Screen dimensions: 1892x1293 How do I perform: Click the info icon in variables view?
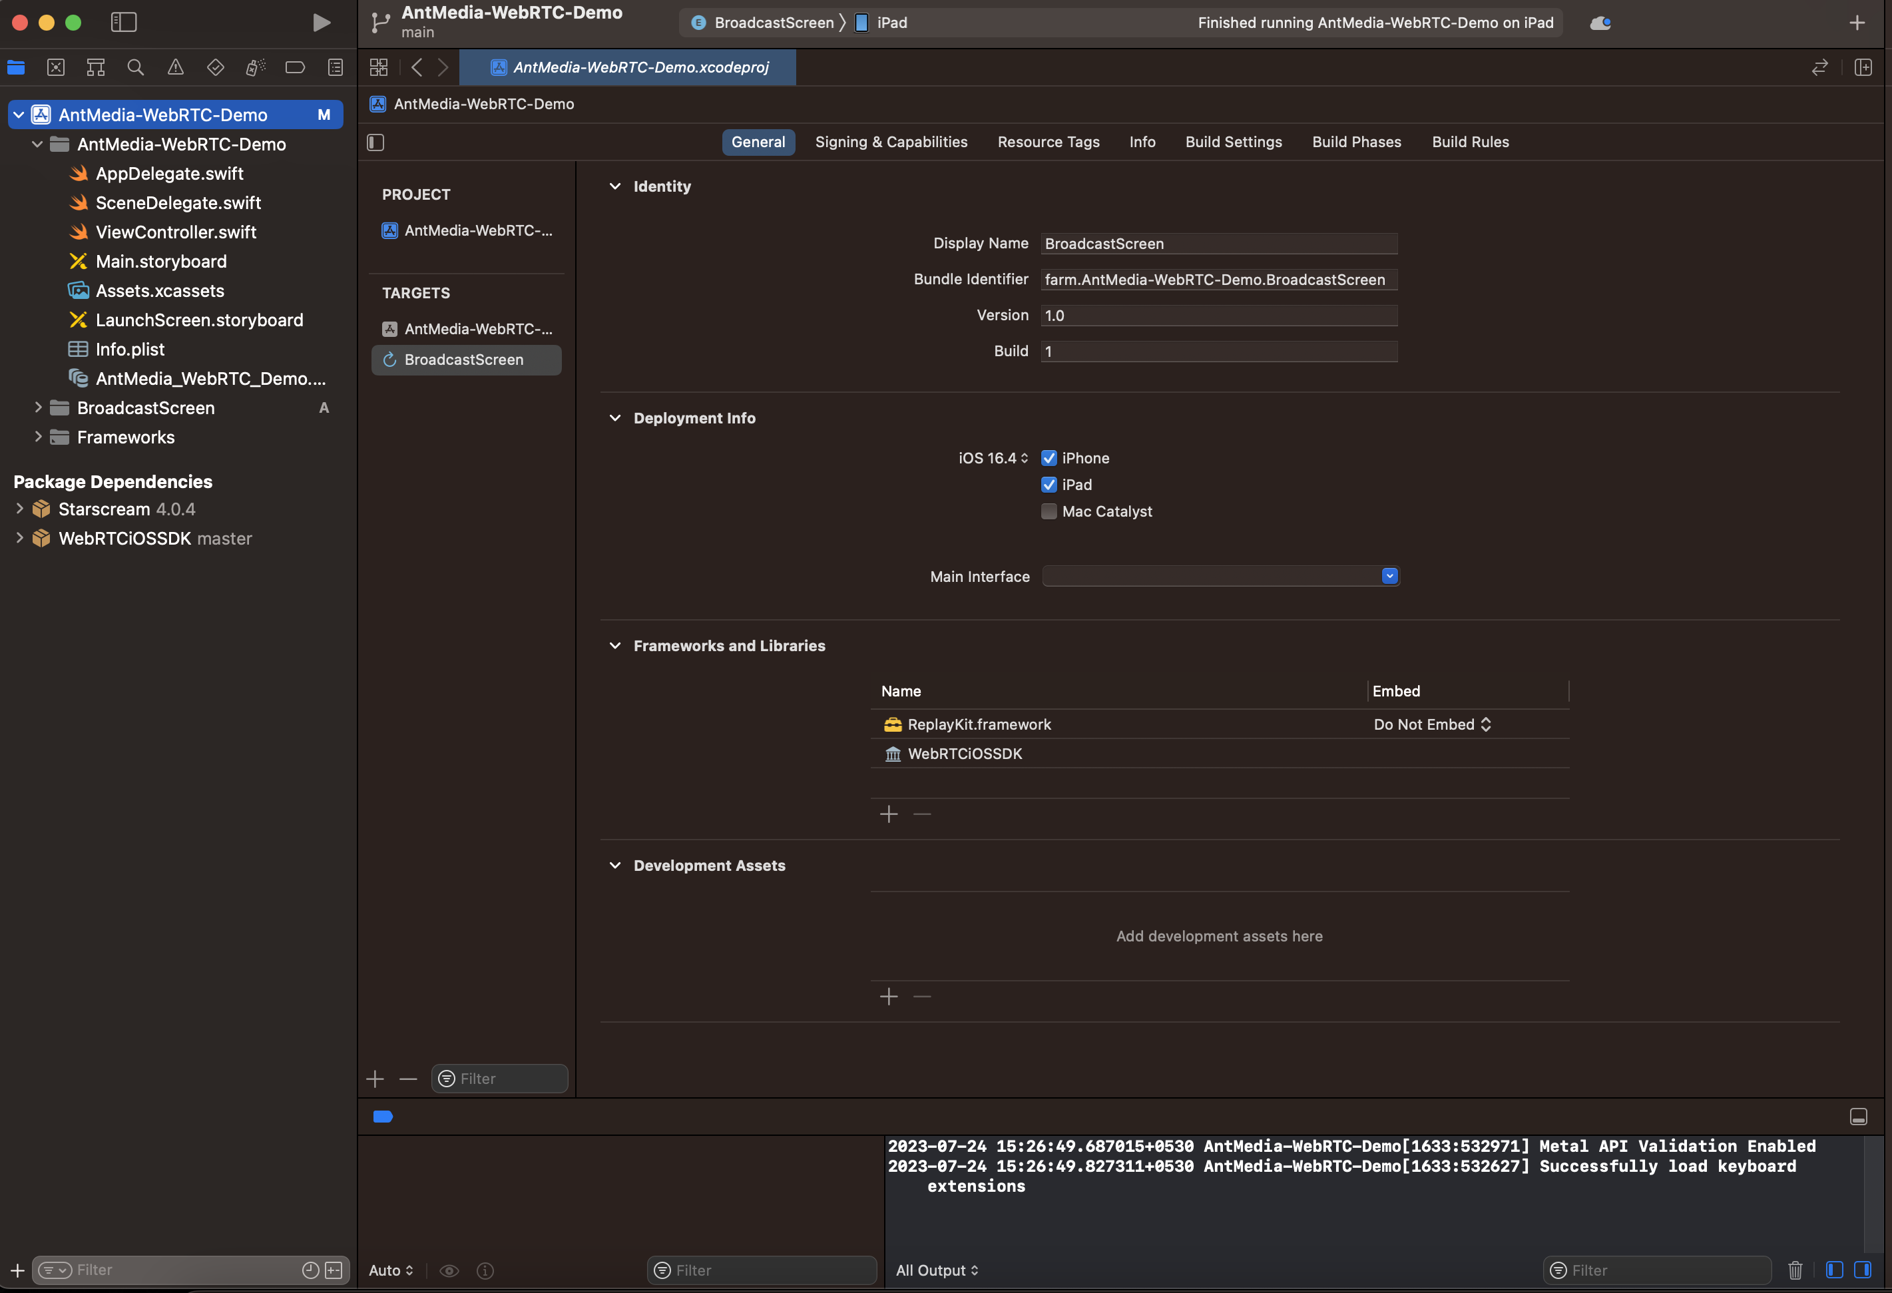[x=485, y=1270]
